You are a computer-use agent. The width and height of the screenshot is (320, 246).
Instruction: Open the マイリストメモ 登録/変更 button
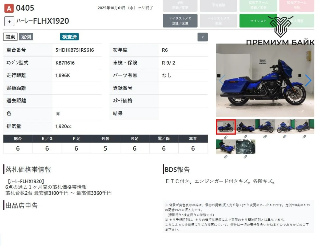pos(180,21)
